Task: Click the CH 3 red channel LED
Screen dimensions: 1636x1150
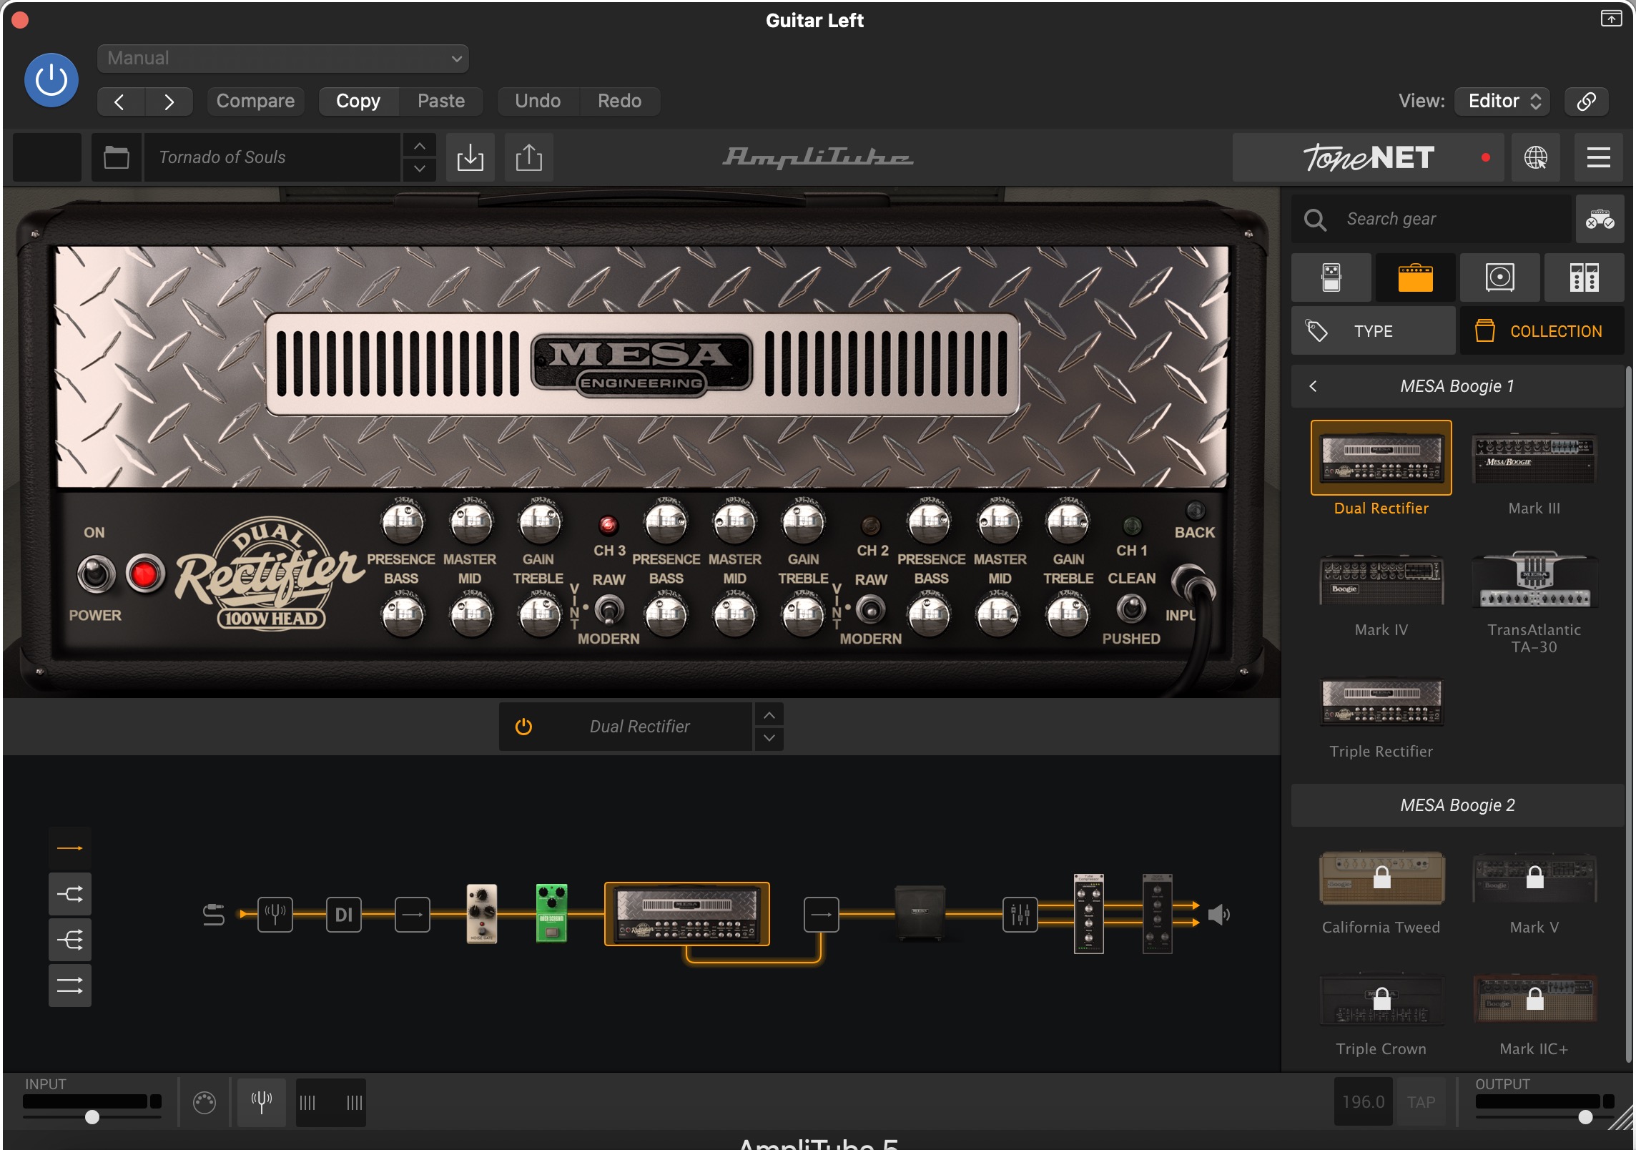Action: (608, 526)
